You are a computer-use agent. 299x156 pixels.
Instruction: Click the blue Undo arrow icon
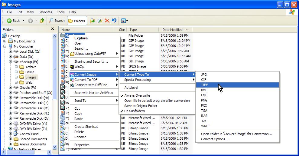click(114, 20)
